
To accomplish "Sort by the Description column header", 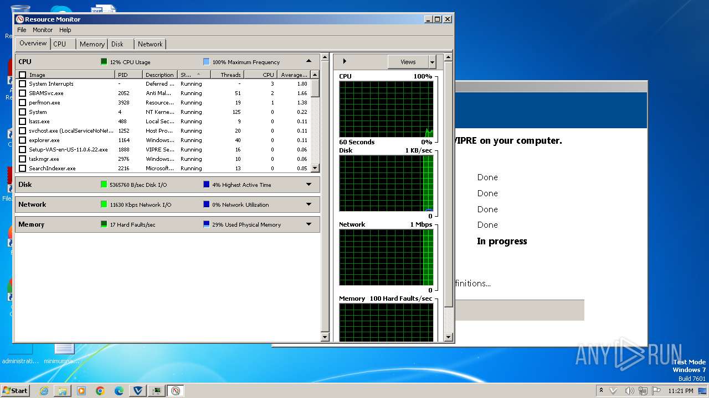I will 160,75.
